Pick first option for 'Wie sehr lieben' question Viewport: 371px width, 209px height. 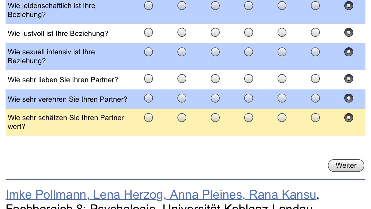149,79
